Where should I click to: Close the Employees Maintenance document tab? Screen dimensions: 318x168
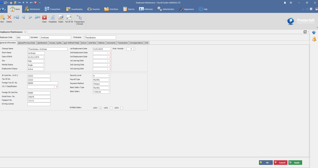point(25,32)
